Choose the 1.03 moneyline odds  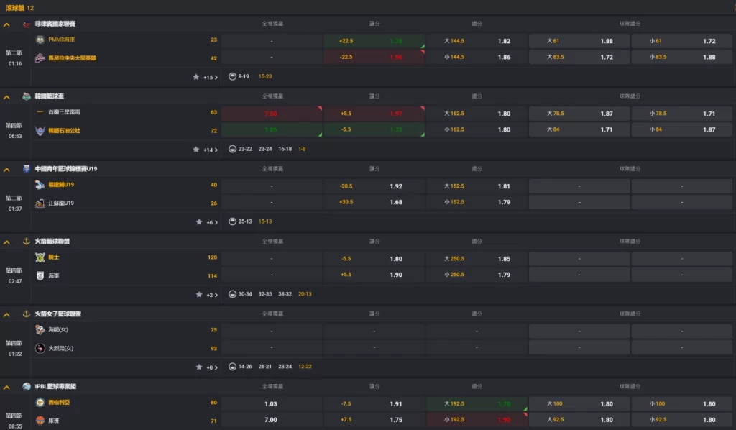pos(272,403)
